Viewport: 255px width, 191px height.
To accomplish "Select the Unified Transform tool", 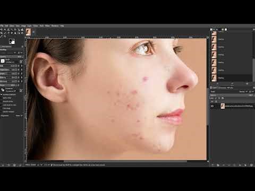I will (19, 30).
